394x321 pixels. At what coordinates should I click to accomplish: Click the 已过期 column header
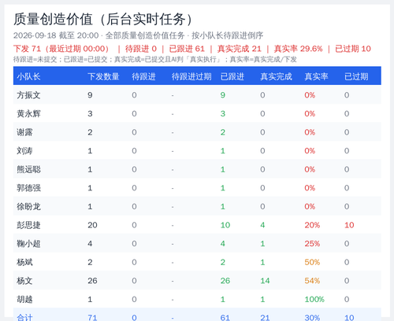(356, 76)
